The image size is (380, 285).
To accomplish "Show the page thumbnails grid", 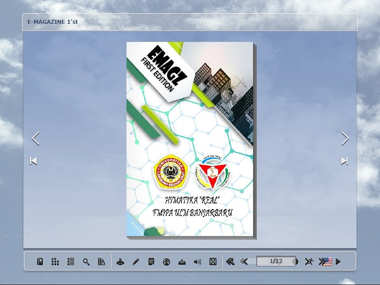I will pos(55,262).
